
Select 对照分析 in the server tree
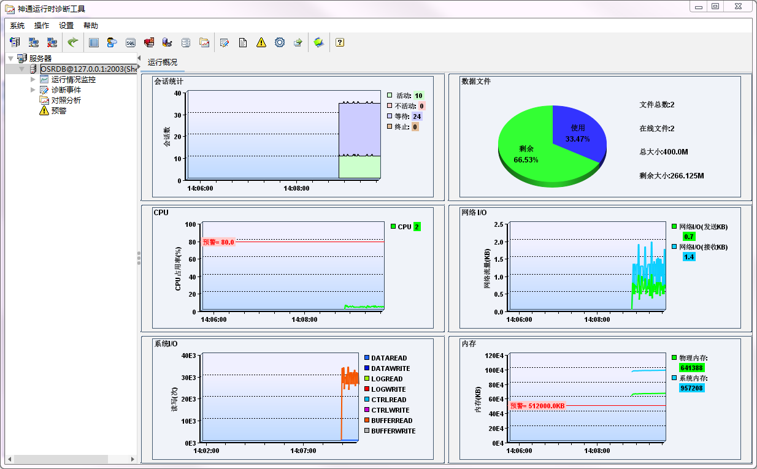point(66,100)
